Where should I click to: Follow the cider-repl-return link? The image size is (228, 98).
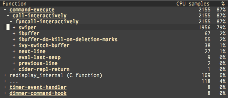click(x=44, y=69)
